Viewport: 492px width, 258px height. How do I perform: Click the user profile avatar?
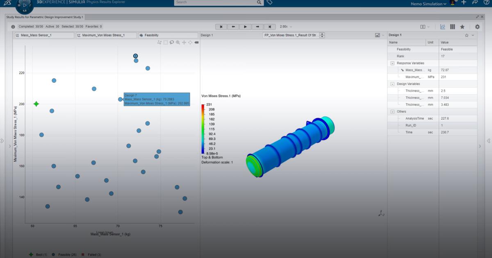coord(453,2)
